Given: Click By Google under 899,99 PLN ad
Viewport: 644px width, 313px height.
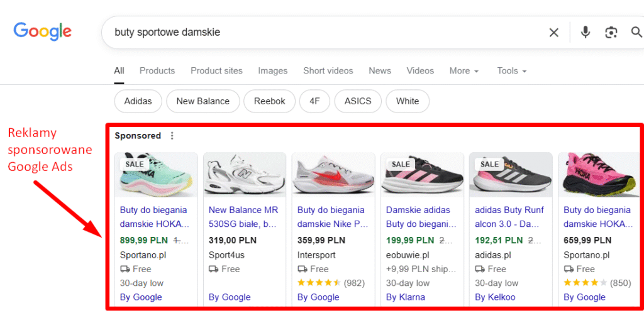Looking at the screenshot, I should [x=141, y=297].
